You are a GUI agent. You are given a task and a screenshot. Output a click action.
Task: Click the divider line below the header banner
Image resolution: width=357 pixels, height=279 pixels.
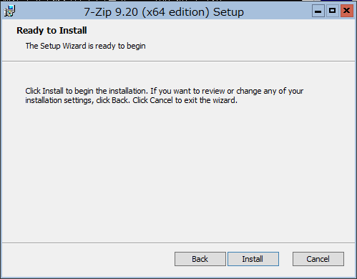178,61
